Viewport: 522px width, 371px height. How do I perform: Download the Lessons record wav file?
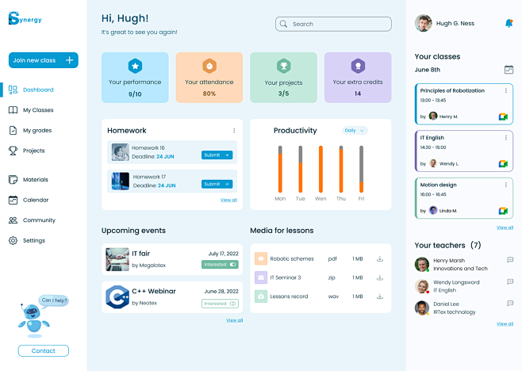pos(380,296)
